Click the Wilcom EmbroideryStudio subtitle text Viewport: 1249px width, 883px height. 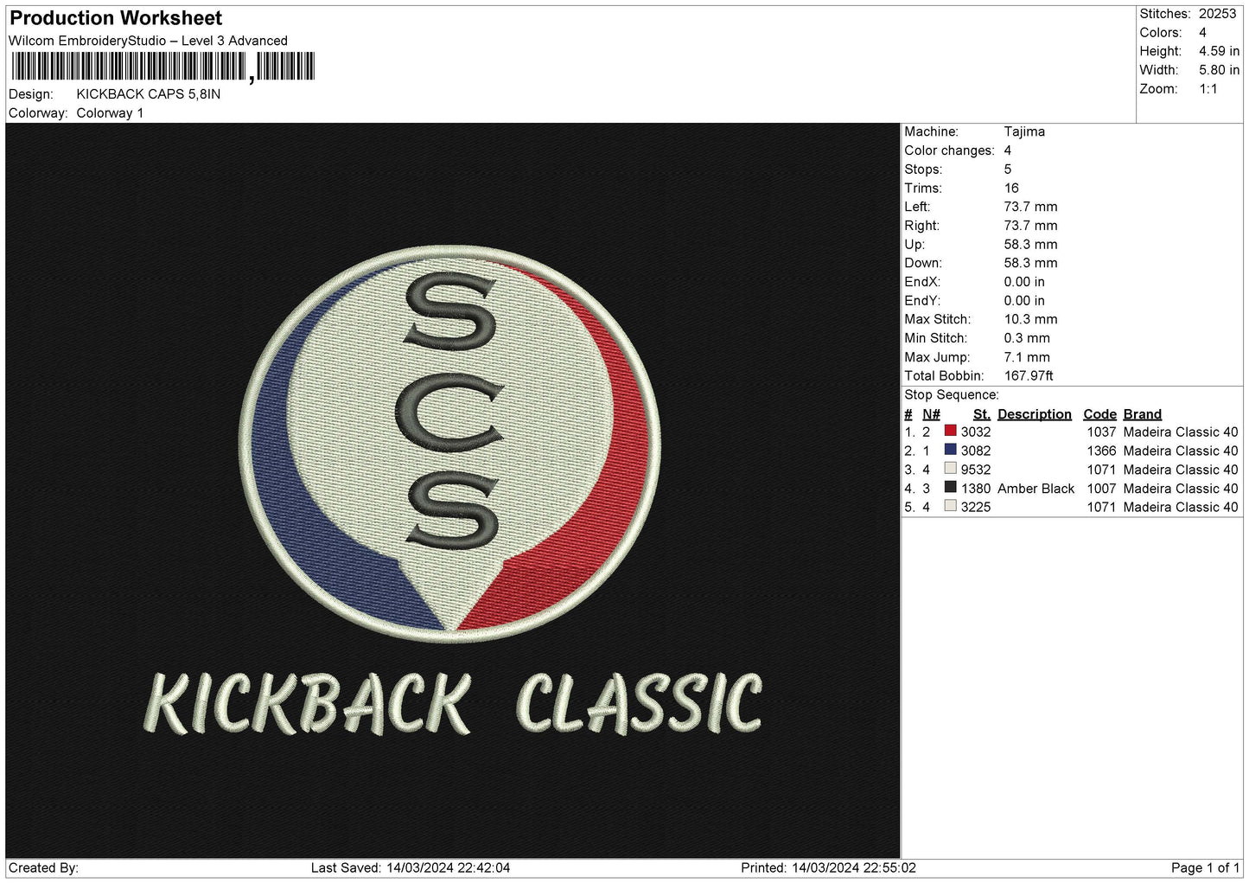click(148, 41)
